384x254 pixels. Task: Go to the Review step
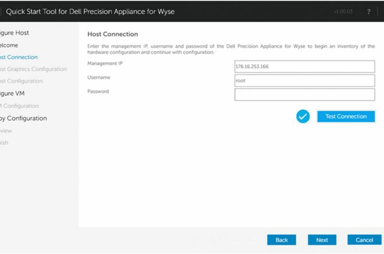[x=6, y=131]
